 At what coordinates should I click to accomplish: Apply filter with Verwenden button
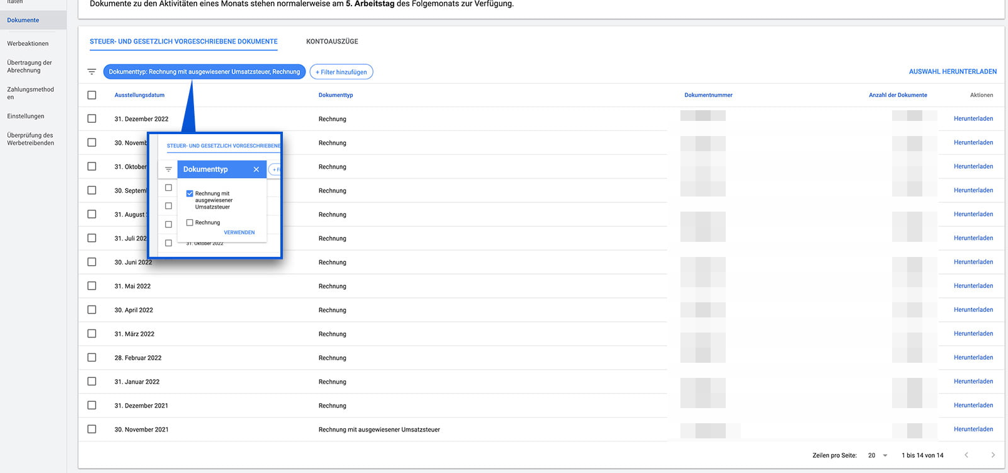[x=239, y=232]
